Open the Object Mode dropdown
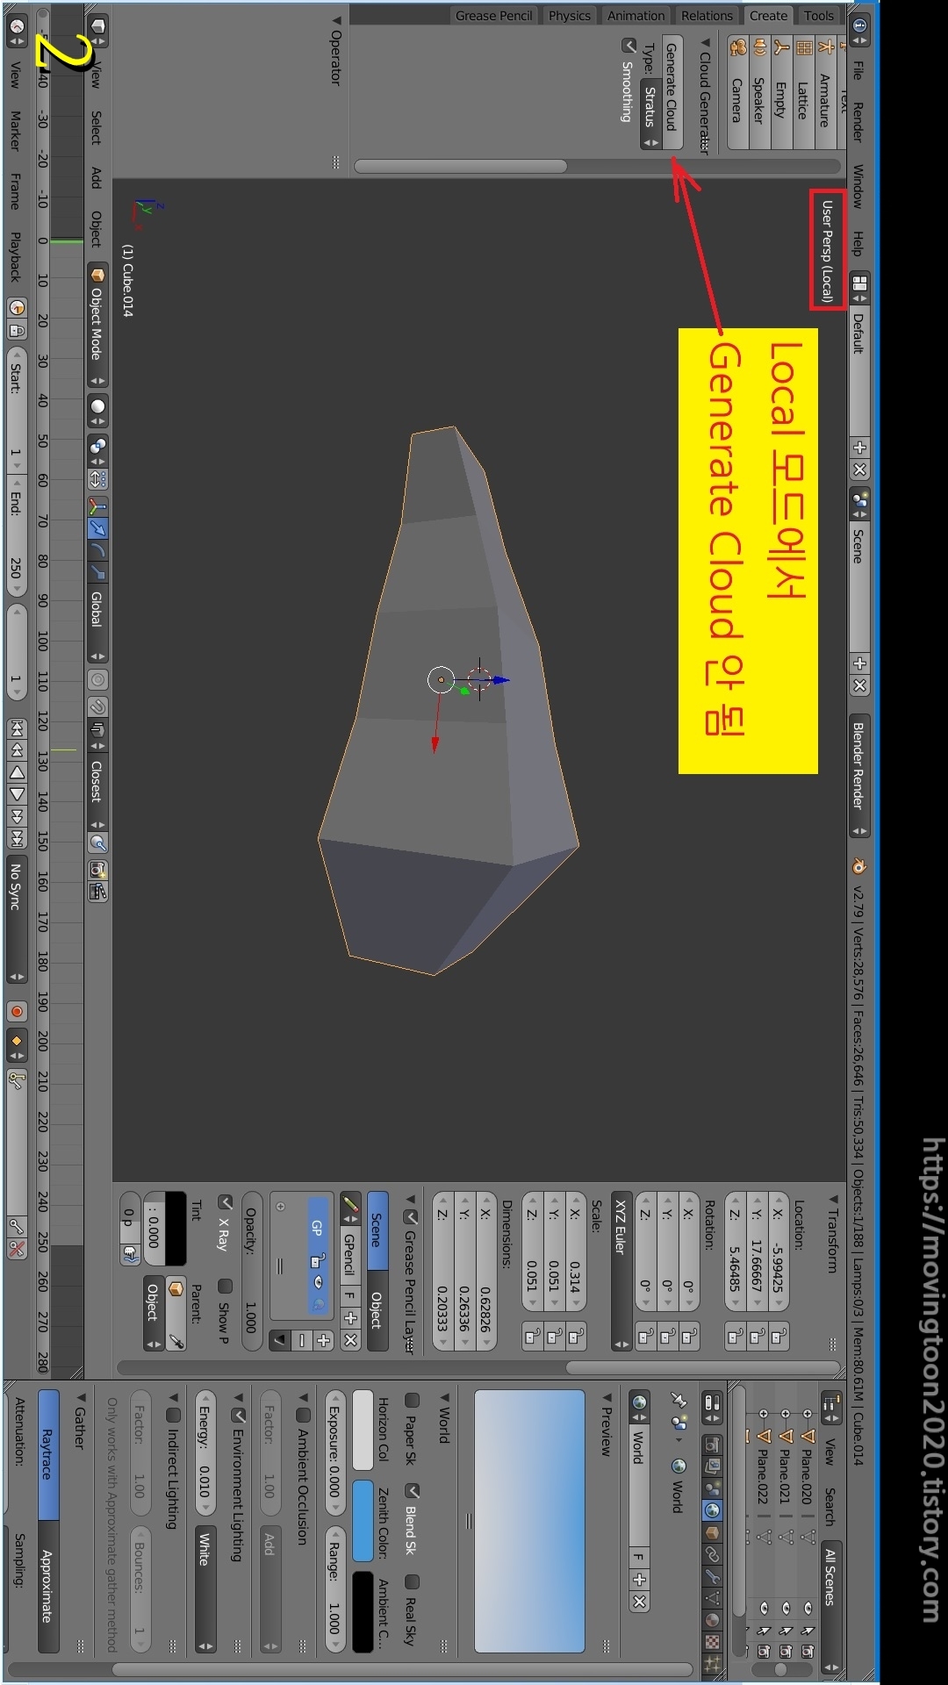948x1685 pixels. 97,325
